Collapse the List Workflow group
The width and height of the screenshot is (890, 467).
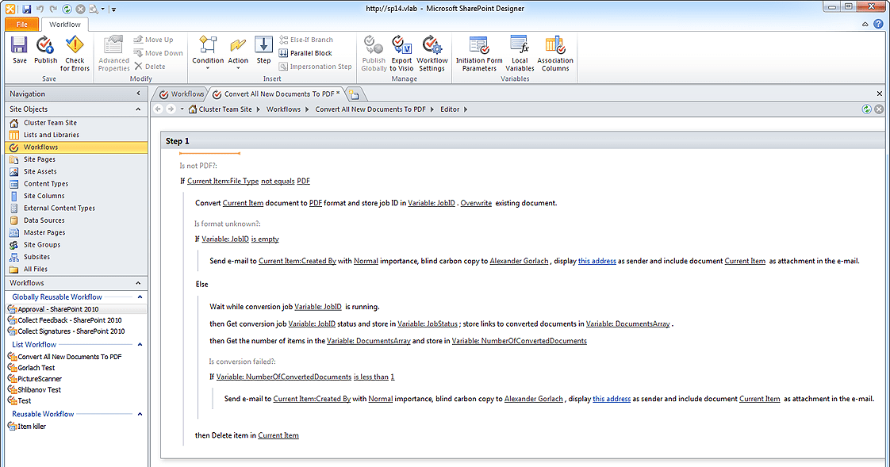140,344
